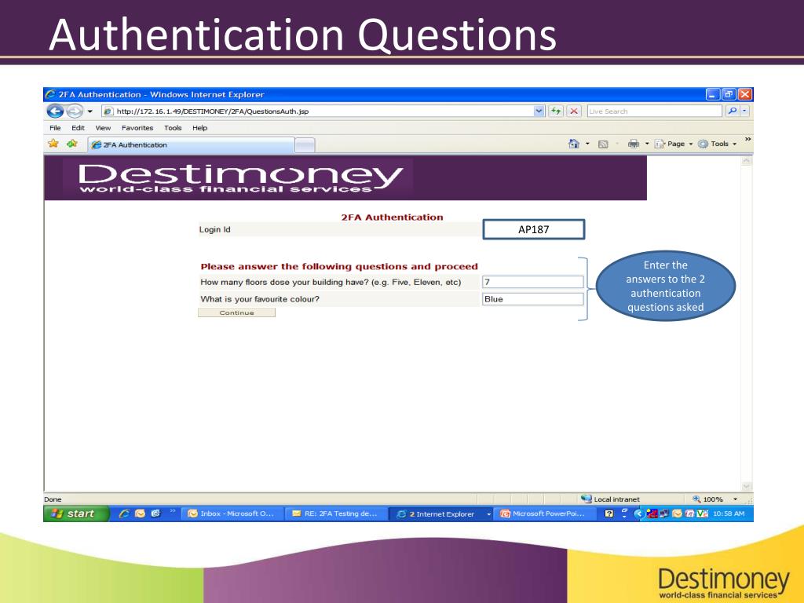This screenshot has width=804, height=603.
Task: Open the Edit menu
Action: point(78,128)
